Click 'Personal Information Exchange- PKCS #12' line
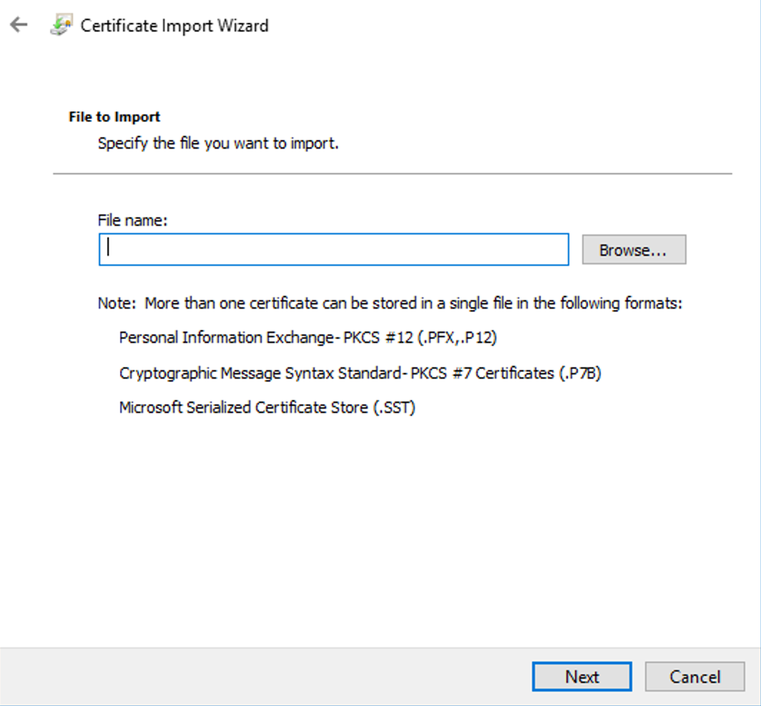The width and height of the screenshot is (761, 706). 308,337
